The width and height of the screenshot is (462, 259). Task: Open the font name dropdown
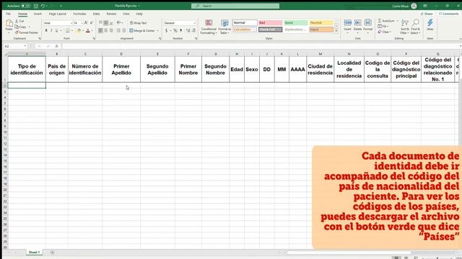tap(71, 23)
